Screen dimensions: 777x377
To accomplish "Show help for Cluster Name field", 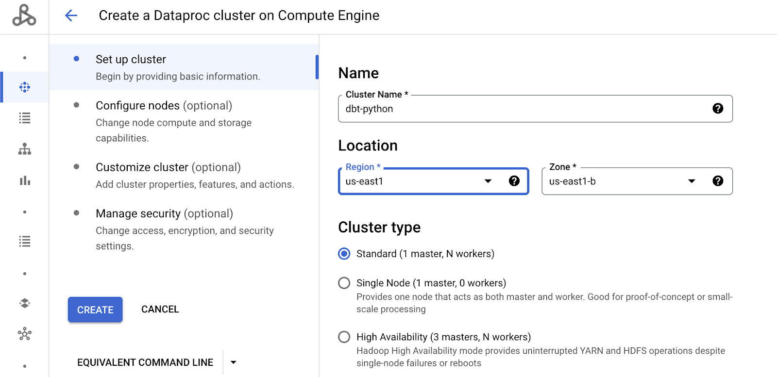I will (718, 109).
